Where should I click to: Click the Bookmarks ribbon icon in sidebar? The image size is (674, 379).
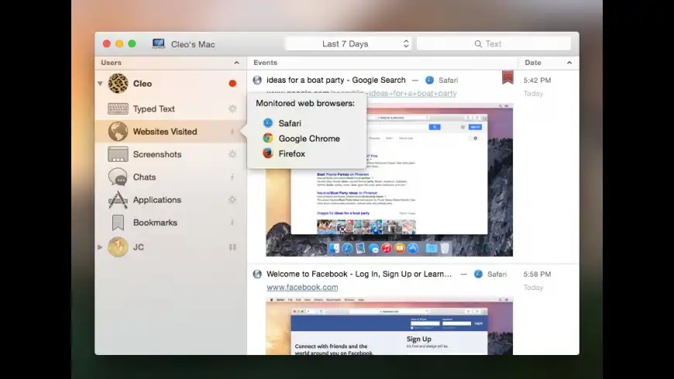pyautogui.click(x=118, y=222)
